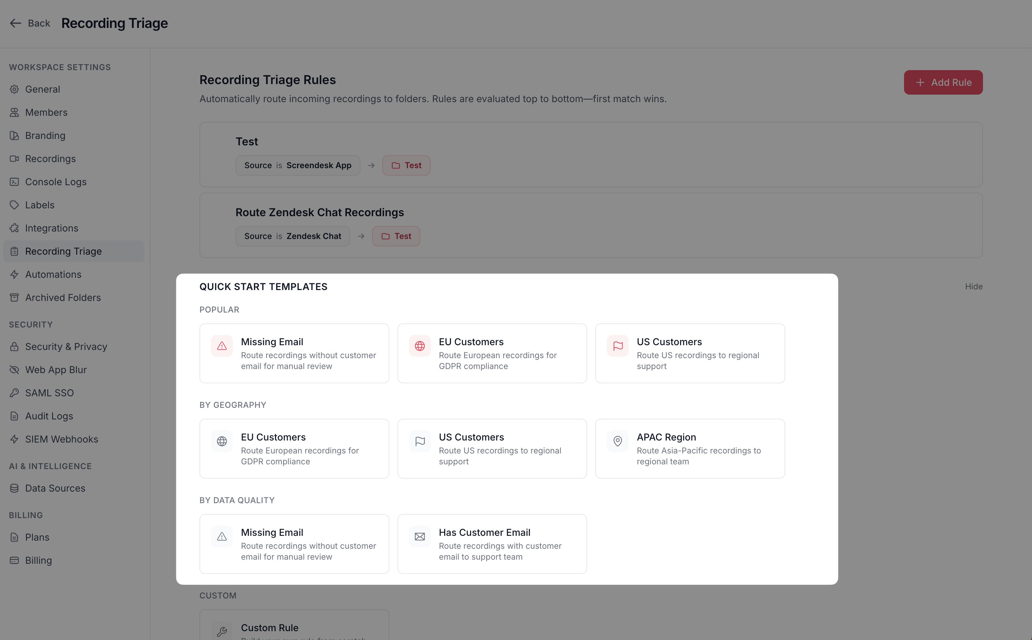The height and width of the screenshot is (640, 1032).
Task: Click the warning icon on popular Missing Email
Action: click(x=222, y=346)
